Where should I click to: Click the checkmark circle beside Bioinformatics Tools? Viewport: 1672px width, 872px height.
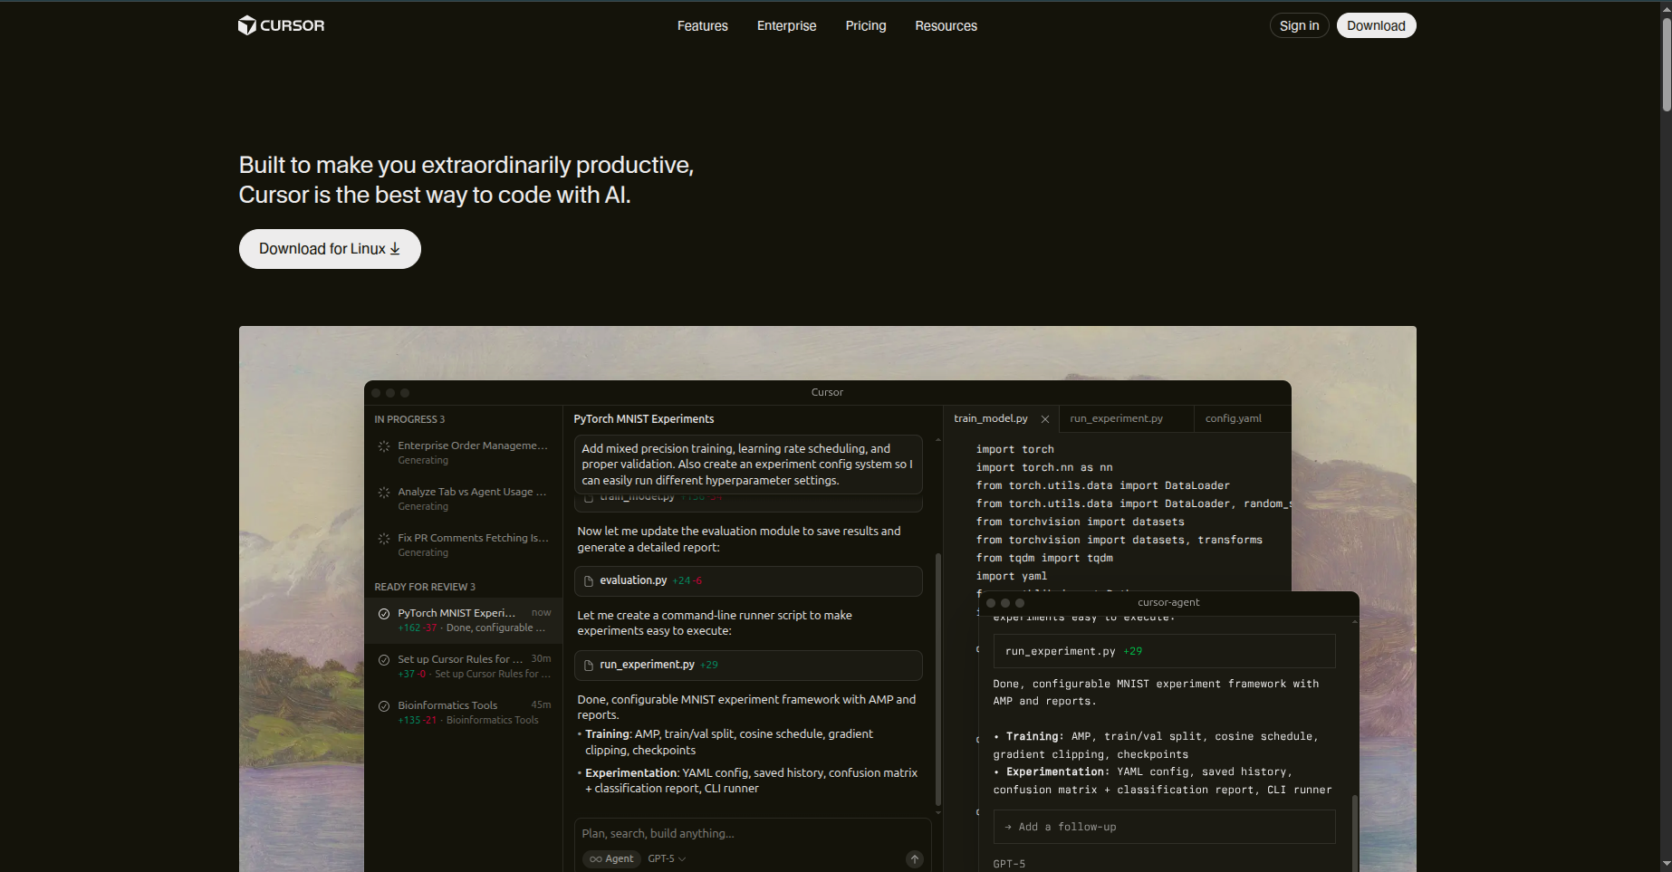click(x=384, y=706)
